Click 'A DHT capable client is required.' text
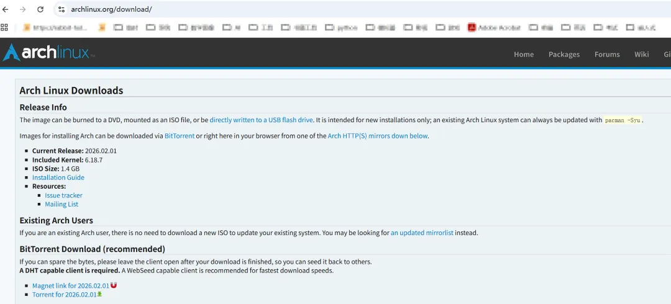Image resolution: width=671 pixels, height=304 pixels. 70,270
